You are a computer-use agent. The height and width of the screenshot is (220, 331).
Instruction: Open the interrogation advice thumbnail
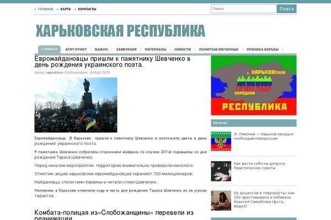tap(221, 171)
